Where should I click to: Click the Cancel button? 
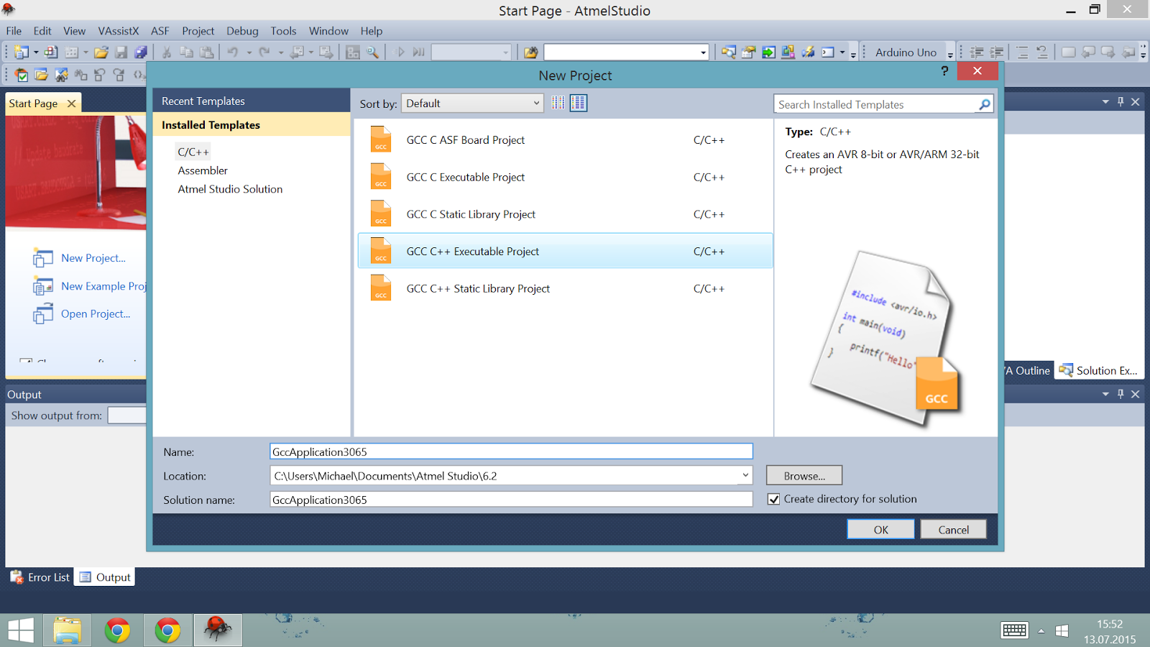point(954,529)
